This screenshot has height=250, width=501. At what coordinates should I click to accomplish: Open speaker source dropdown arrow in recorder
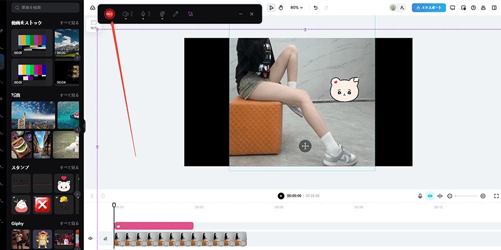126,19
